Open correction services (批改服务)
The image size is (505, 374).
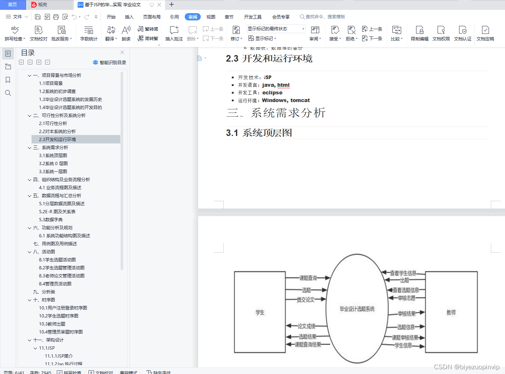(x=62, y=33)
